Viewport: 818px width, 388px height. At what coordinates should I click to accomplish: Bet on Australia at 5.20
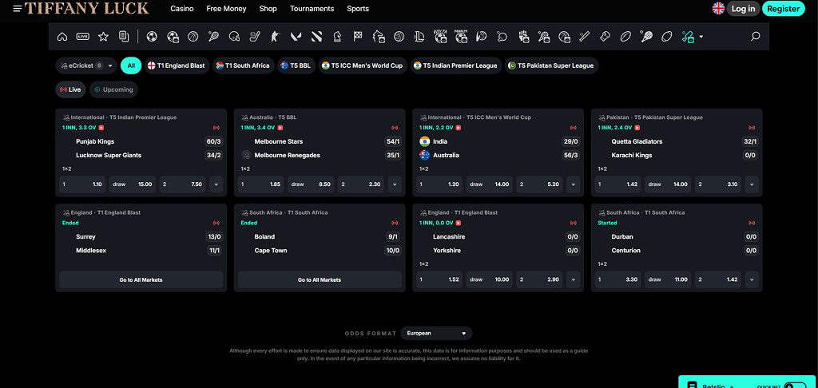point(539,184)
